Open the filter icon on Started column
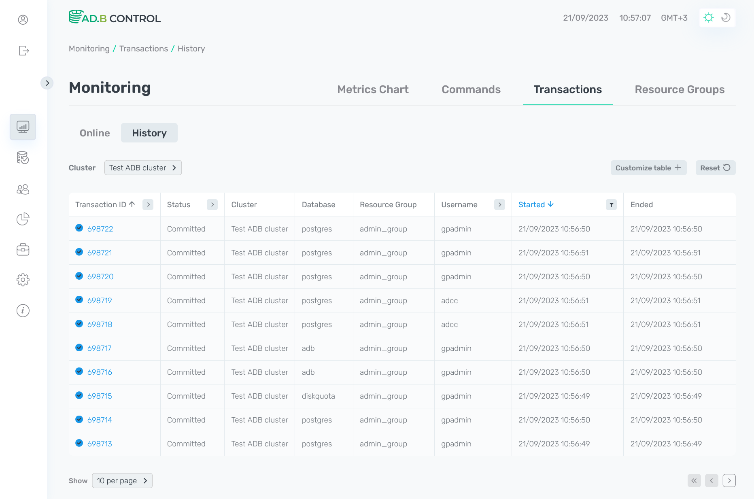 611,205
